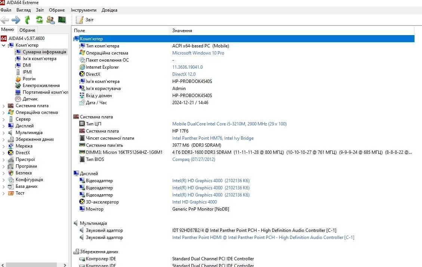Click the База даних icon in tree
The width and height of the screenshot is (422, 267).
(x=11, y=186)
